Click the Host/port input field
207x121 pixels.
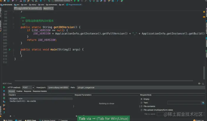58,87
